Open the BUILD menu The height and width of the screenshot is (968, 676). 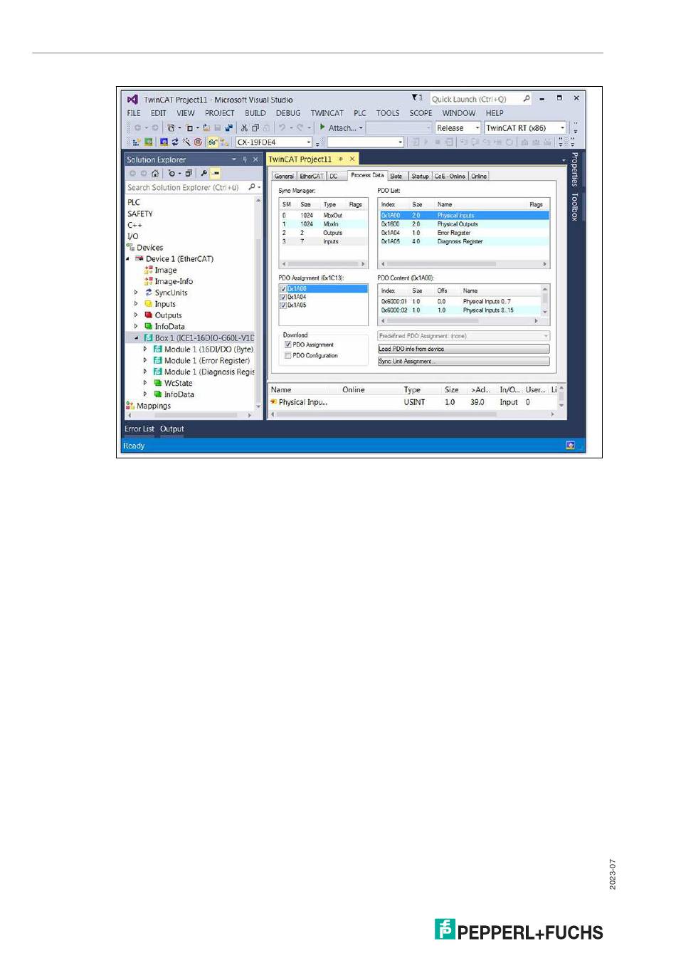click(x=255, y=113)
